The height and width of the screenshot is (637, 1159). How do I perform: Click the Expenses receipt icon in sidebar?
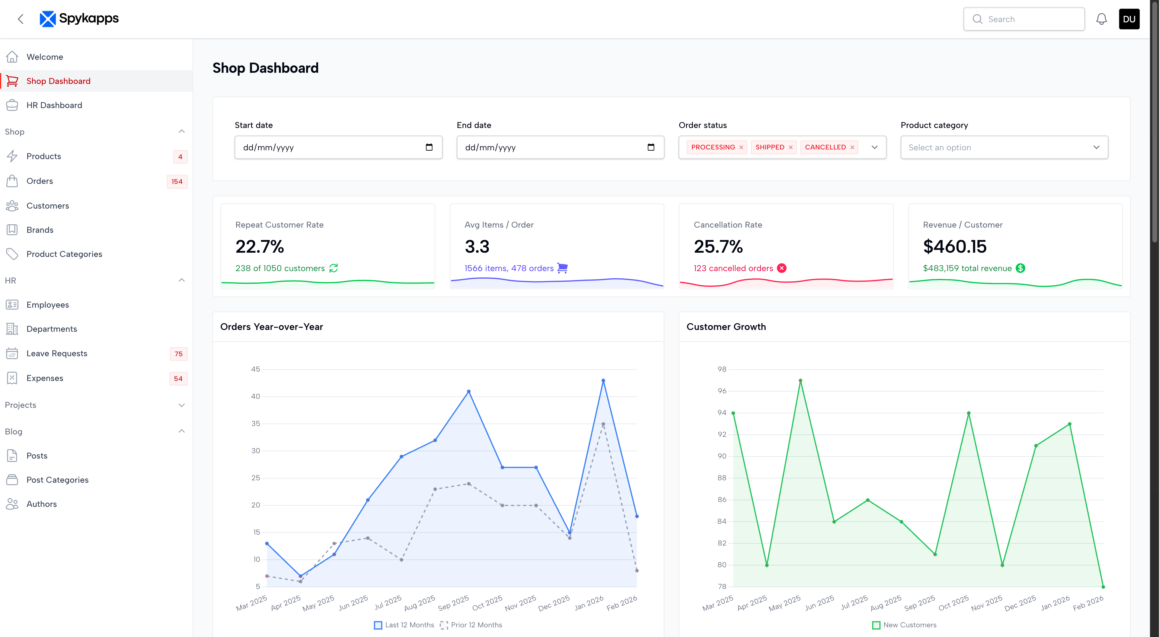[12, 378]
